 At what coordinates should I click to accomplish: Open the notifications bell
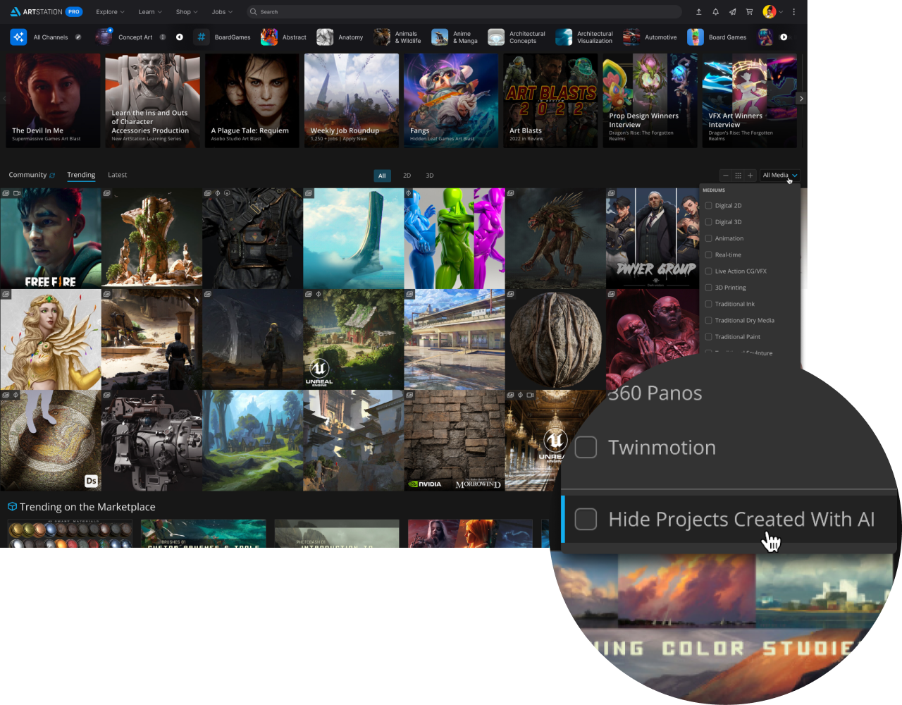[715, 12]
